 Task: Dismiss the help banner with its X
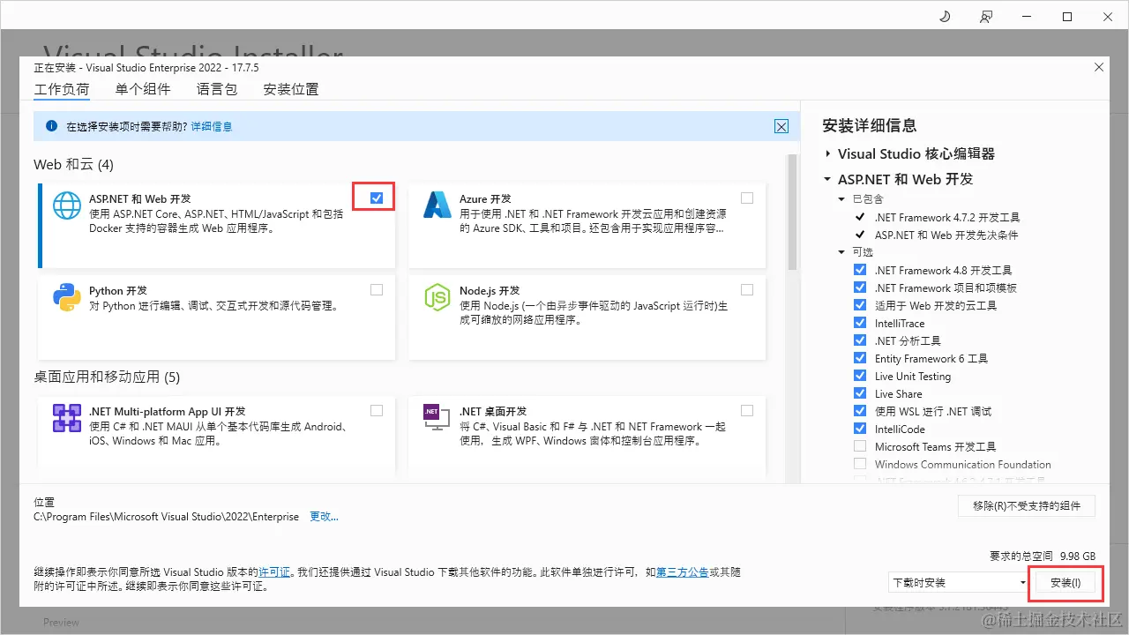click(781, 126)
